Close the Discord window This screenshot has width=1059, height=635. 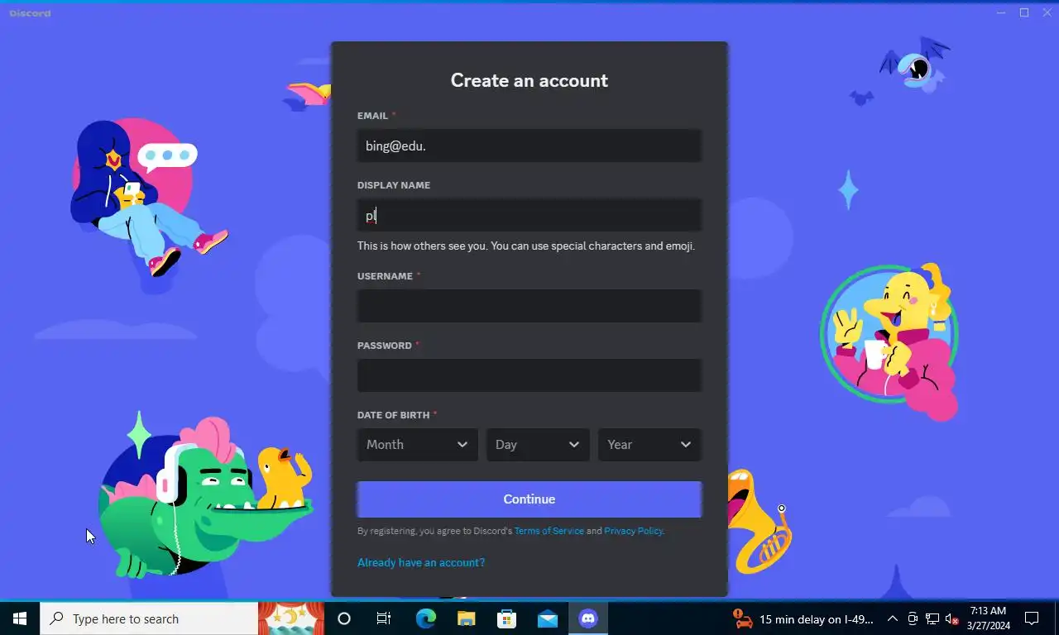[x=1047, y=12]
